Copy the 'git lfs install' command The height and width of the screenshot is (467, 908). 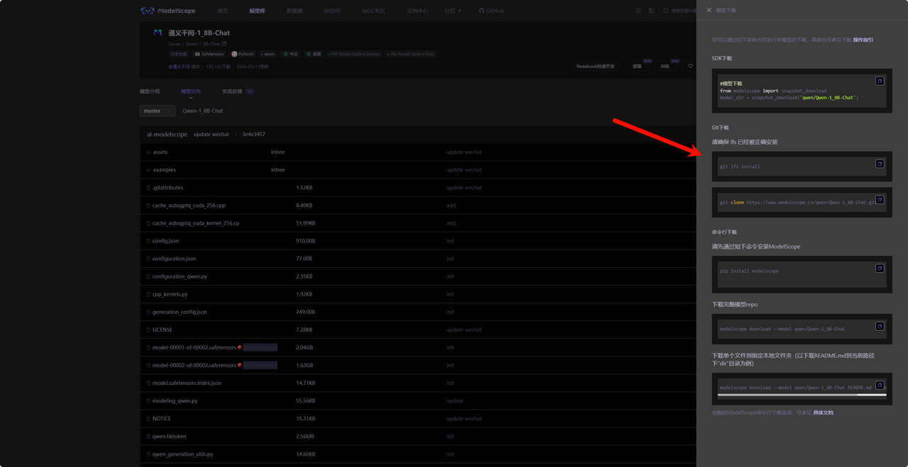coord(880,164)
